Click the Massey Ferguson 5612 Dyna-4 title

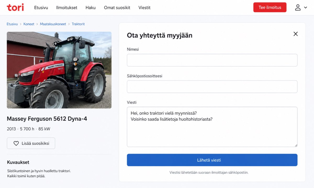47,119
